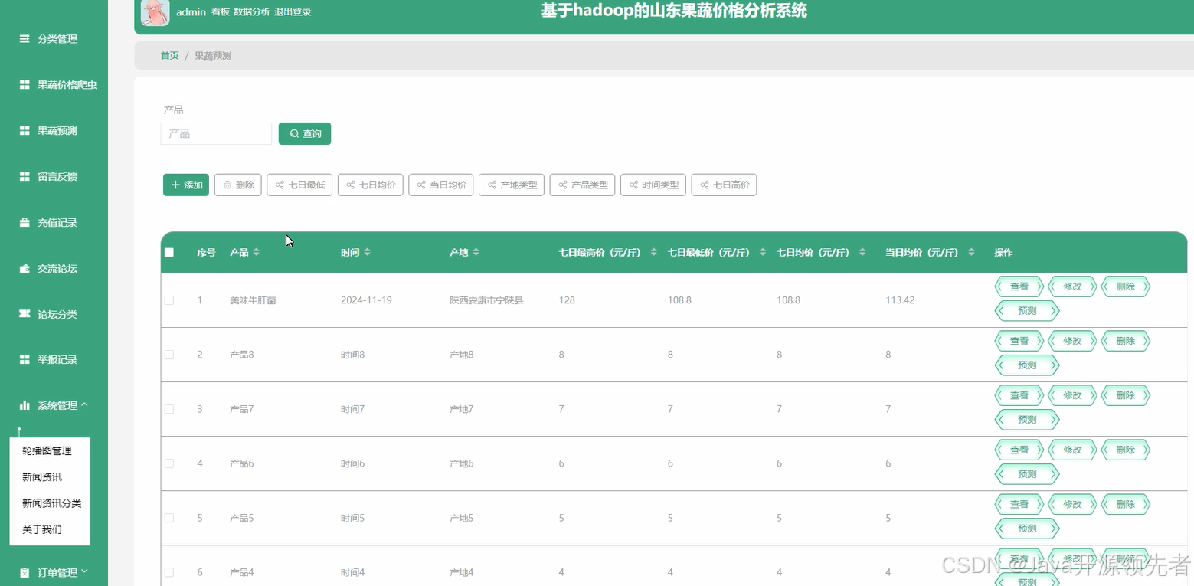Click the 2024-11-19 date cell
The image size is (1194, 586).
pos(366,300)
